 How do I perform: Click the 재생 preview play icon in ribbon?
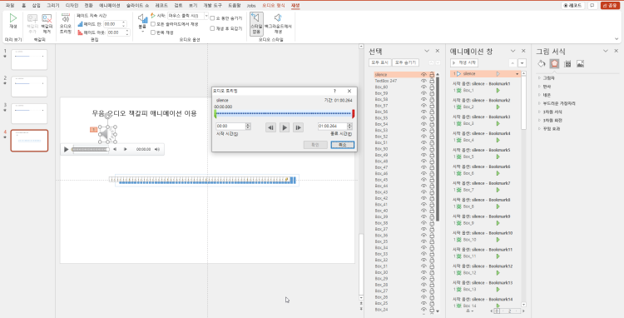coord(13,18)
